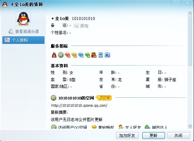The width and height of the screenshot is (194, 141).
Task: Open the penguin badge level 15 icon
Action: (94, 55)
